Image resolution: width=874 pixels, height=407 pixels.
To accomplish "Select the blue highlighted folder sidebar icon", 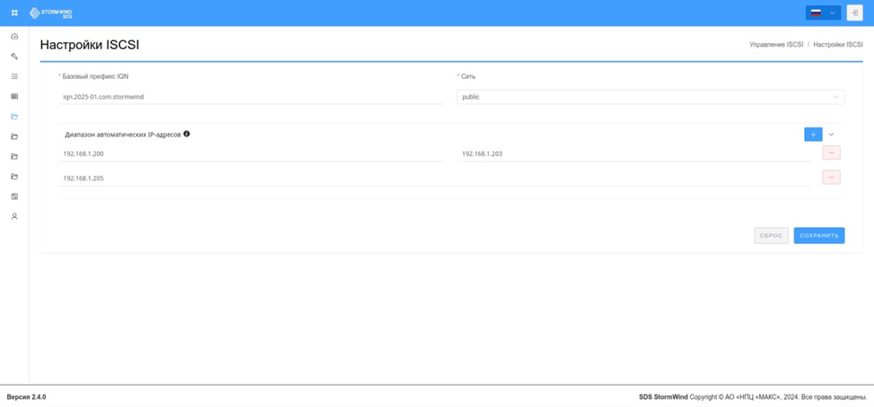I will coord(14,117).
